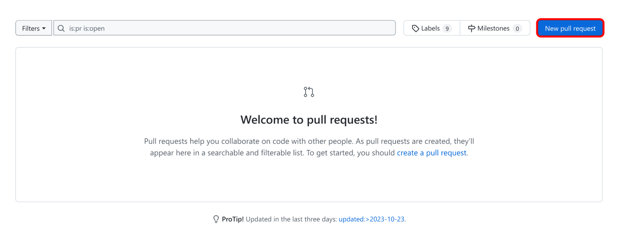
Task: Open the Filters dropdown
Action: pos(34,28)
